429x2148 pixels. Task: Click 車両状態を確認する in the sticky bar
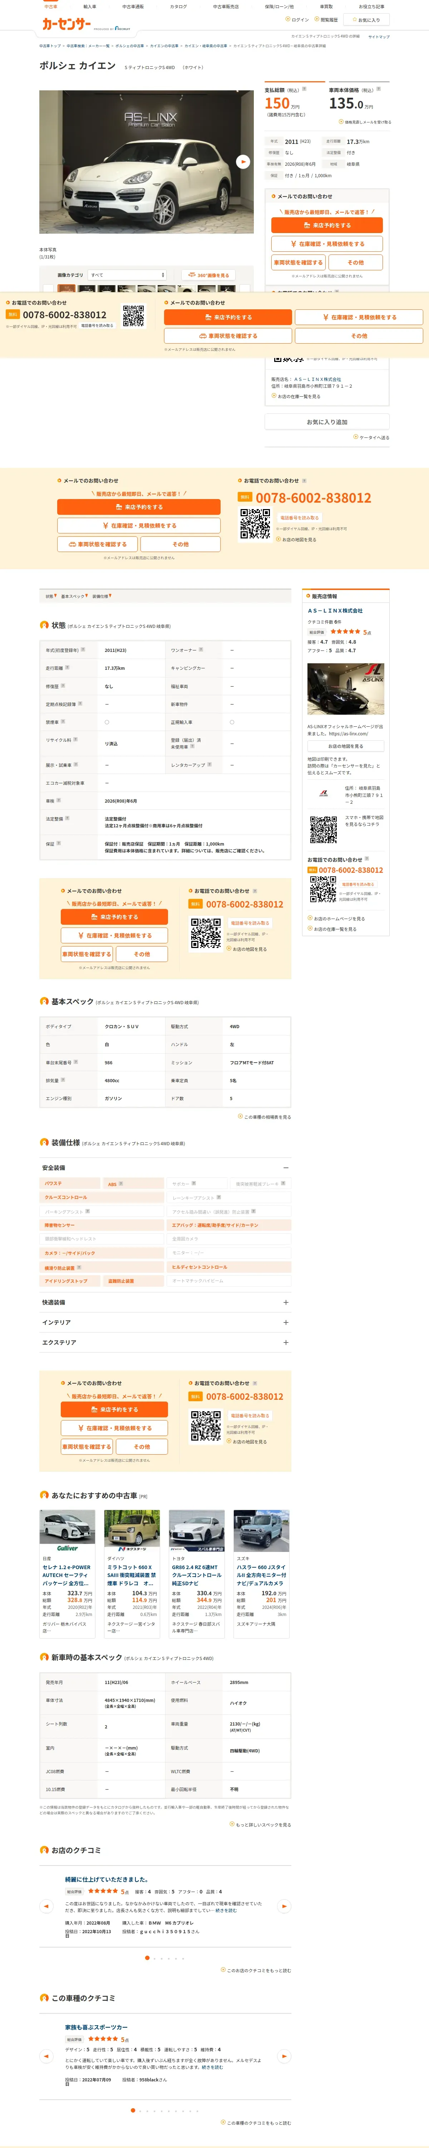(227, 336)
